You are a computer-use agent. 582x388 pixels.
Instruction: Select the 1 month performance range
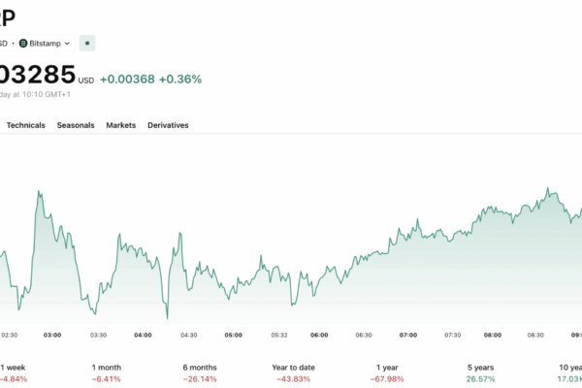(x=107, y=373)
